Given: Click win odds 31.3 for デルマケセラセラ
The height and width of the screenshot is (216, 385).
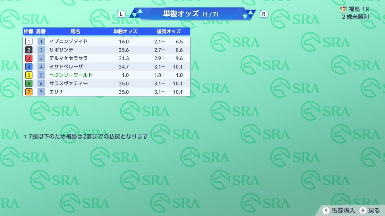Looking at the screenshot, I should (124, 58).
